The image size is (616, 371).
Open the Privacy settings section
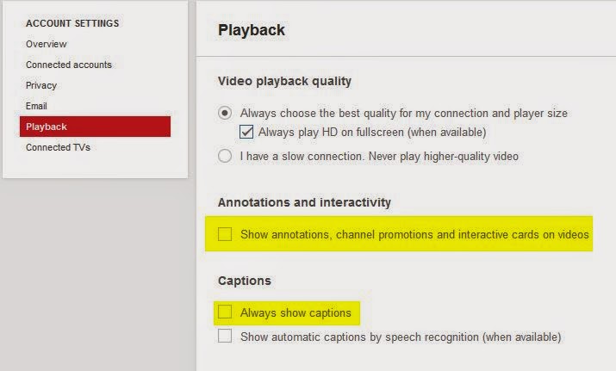click(41, 85)
